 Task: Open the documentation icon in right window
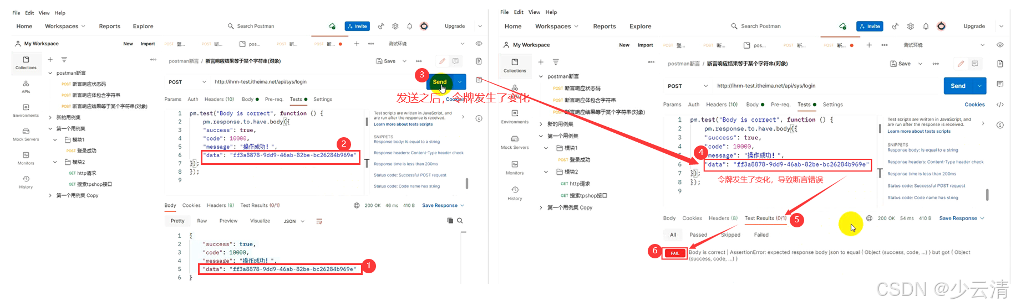1000,64
